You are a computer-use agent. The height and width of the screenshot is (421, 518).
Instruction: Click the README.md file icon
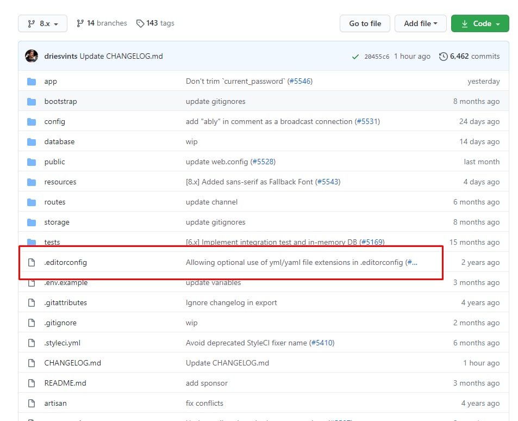tap(32, 383)
